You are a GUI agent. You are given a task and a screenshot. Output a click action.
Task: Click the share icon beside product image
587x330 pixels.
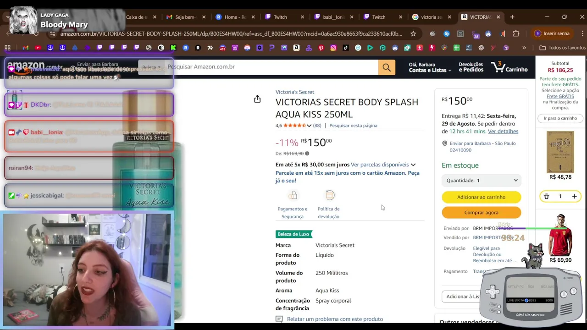click(x=257, y=99)
